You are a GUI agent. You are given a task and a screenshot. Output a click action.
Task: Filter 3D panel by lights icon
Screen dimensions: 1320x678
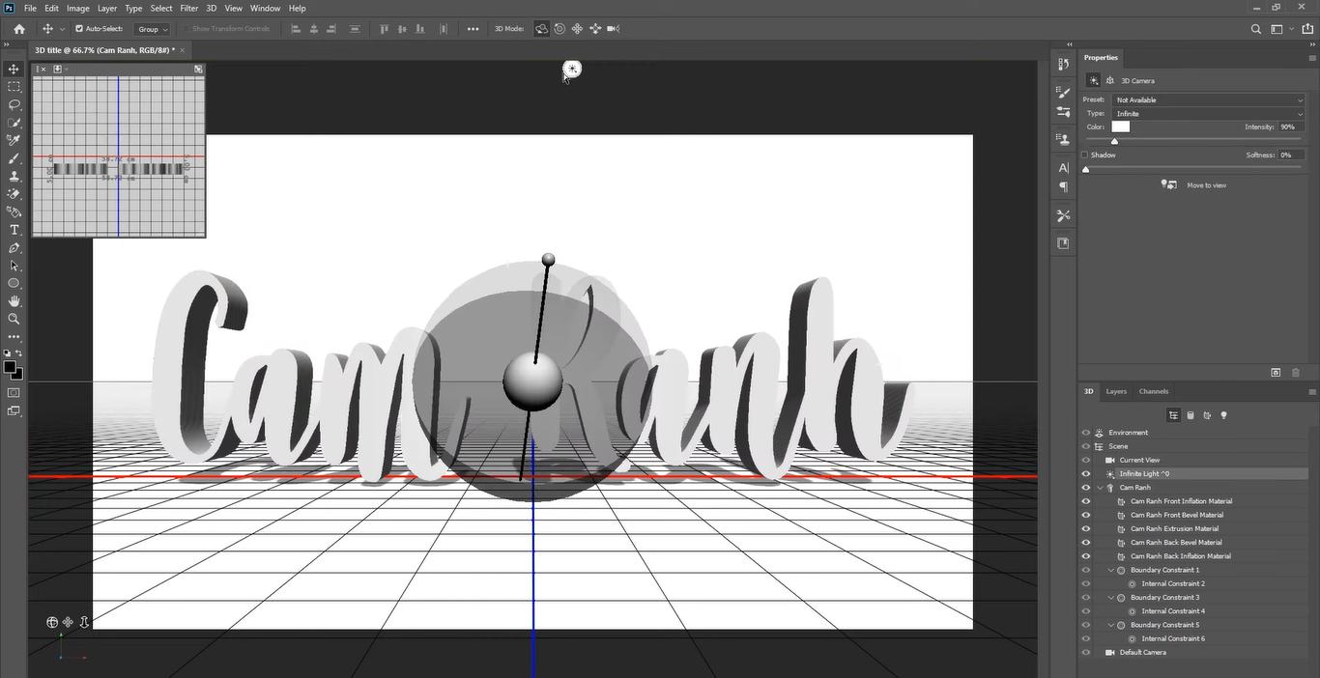[1223, 415]
